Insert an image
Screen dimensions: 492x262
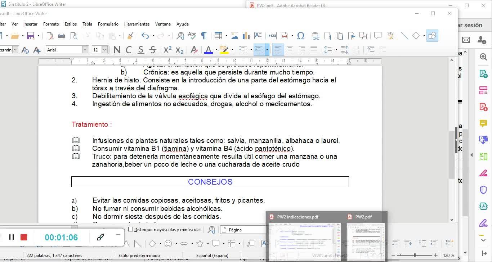234,36
